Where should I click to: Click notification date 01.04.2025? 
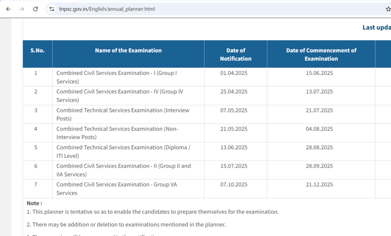point(234,73)
